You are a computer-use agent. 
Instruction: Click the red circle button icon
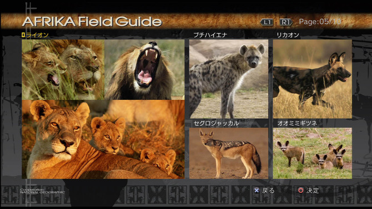pyautogui.click(x=300, y=190)
